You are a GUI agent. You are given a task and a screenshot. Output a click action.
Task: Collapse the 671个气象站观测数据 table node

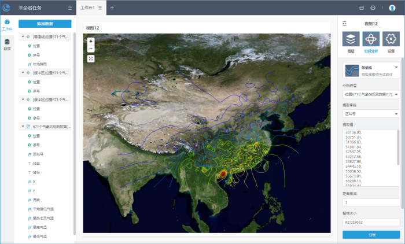[23, 127]
